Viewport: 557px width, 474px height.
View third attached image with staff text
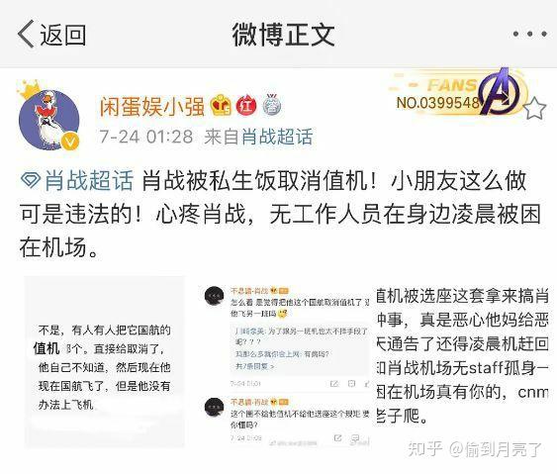point(462,357)
